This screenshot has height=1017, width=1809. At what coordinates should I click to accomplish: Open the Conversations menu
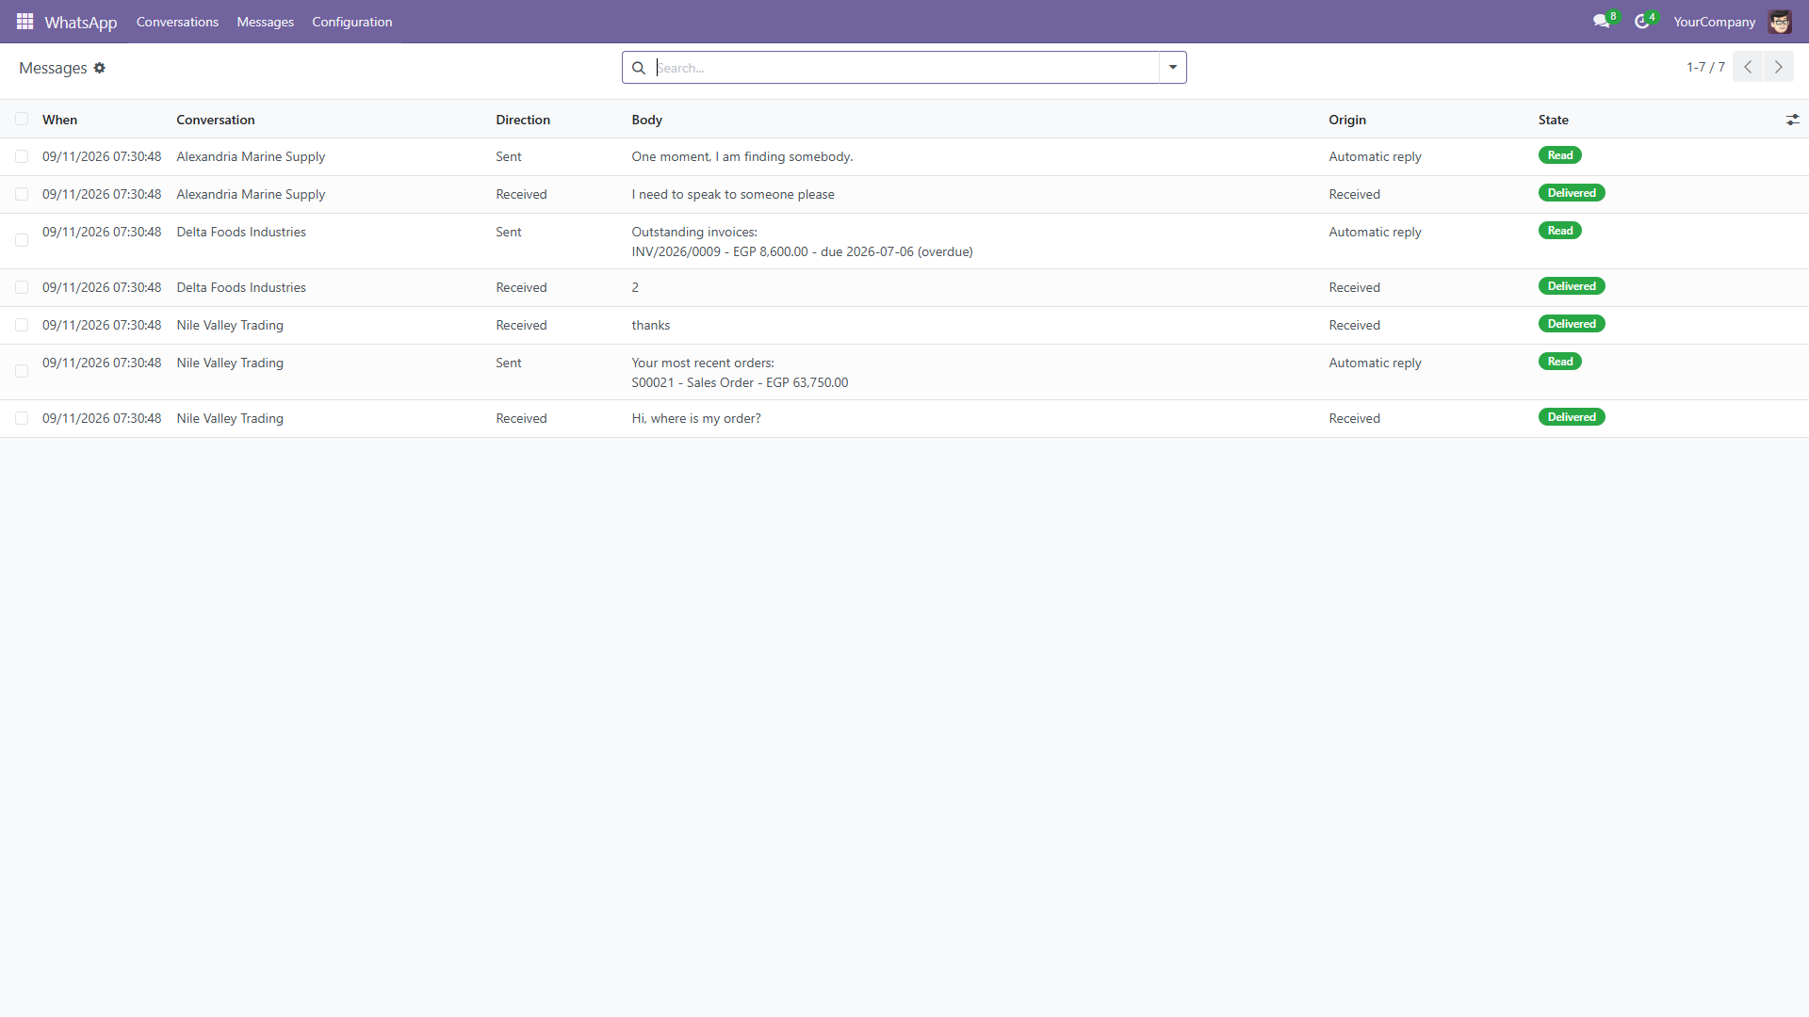coord(177,22)
